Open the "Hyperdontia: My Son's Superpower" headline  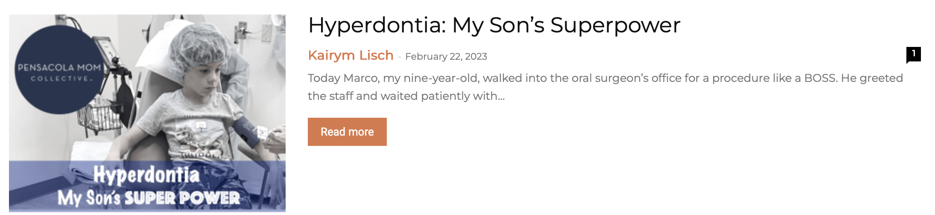point(494,25)
